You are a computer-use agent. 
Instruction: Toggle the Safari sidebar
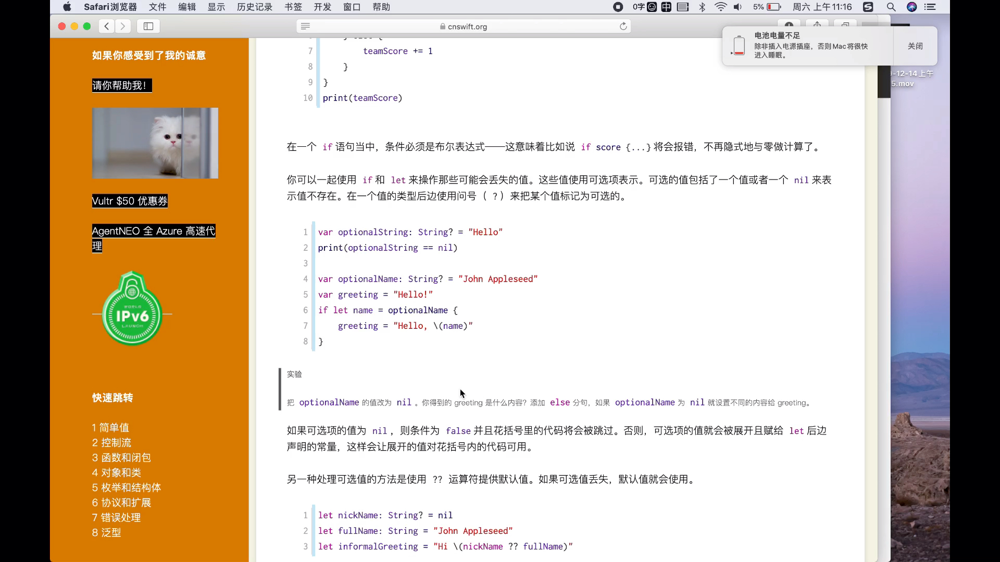[148, 26]
